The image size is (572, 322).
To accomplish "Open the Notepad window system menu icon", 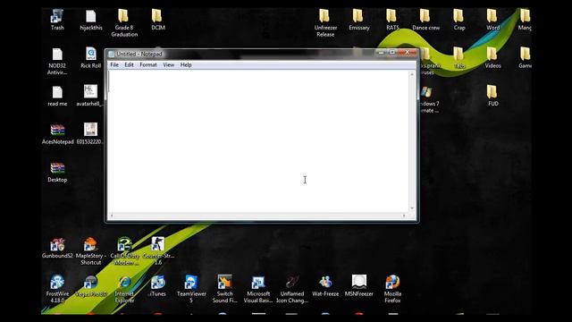I will tap(111, 55).
